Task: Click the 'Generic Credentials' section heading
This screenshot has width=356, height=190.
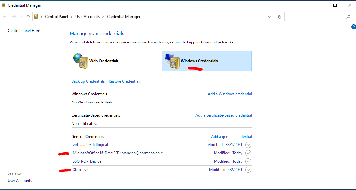Action: (88, 137)
